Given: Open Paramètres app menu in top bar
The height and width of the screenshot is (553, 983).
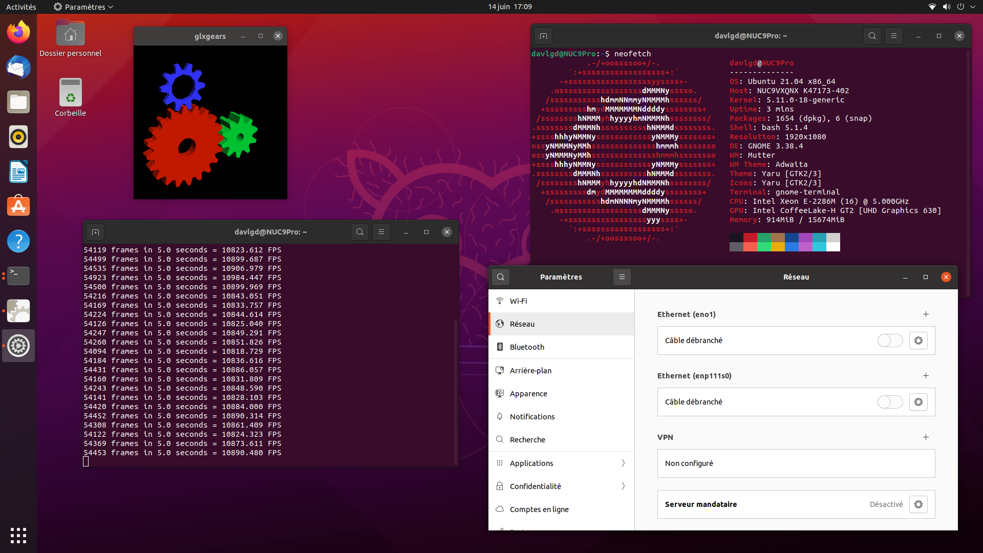Looking at the screenshot, I should tap(83, 7).
